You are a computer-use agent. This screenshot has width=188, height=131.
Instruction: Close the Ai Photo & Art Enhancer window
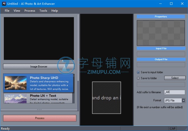pyautogui.click(x=182, y=4)
